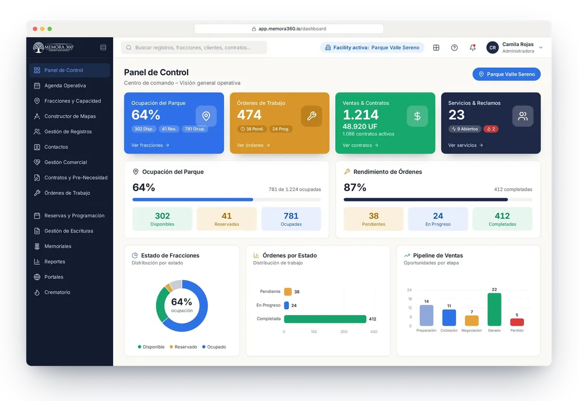Click the wrench icon on Órdenes de Trabajo card
This screenshot has width=578, height=401.
pos(312,116)
